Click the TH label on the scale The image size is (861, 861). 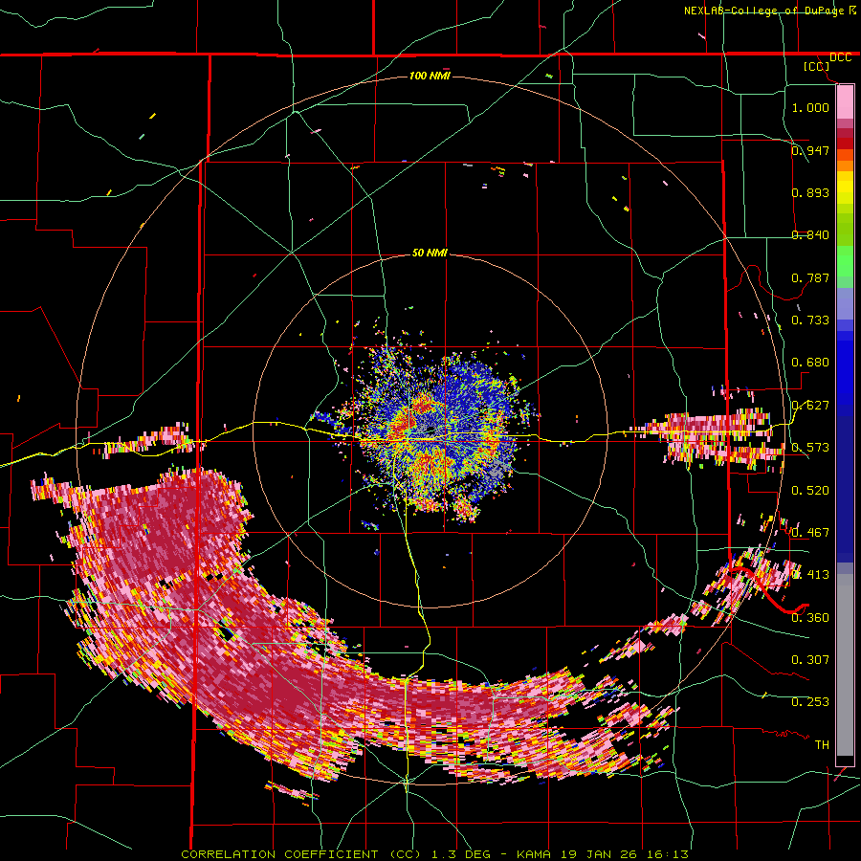pyautogui.click(x=822, y=744)
